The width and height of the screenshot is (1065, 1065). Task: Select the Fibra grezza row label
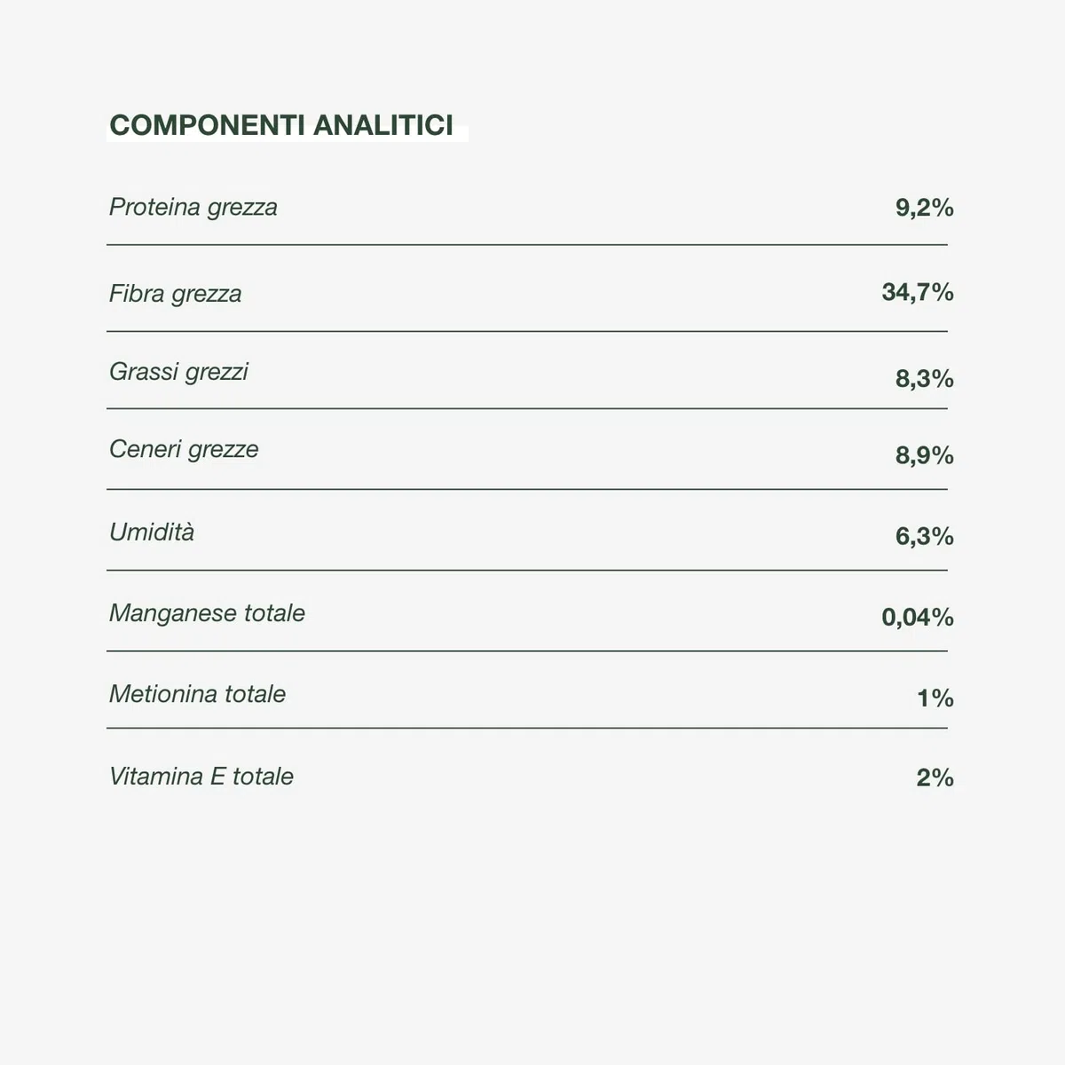point(175,294)
